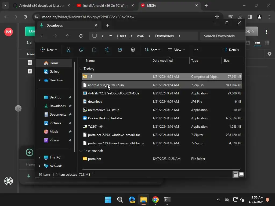The image size is (275, 206).
Task: Collapse the Today group
Action: click(81, 69)
